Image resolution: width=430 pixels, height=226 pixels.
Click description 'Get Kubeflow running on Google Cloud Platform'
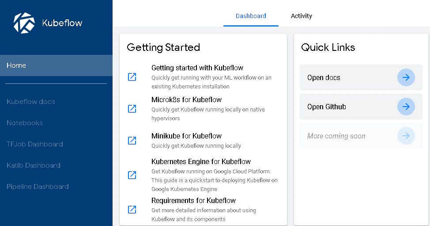(215, 180)
